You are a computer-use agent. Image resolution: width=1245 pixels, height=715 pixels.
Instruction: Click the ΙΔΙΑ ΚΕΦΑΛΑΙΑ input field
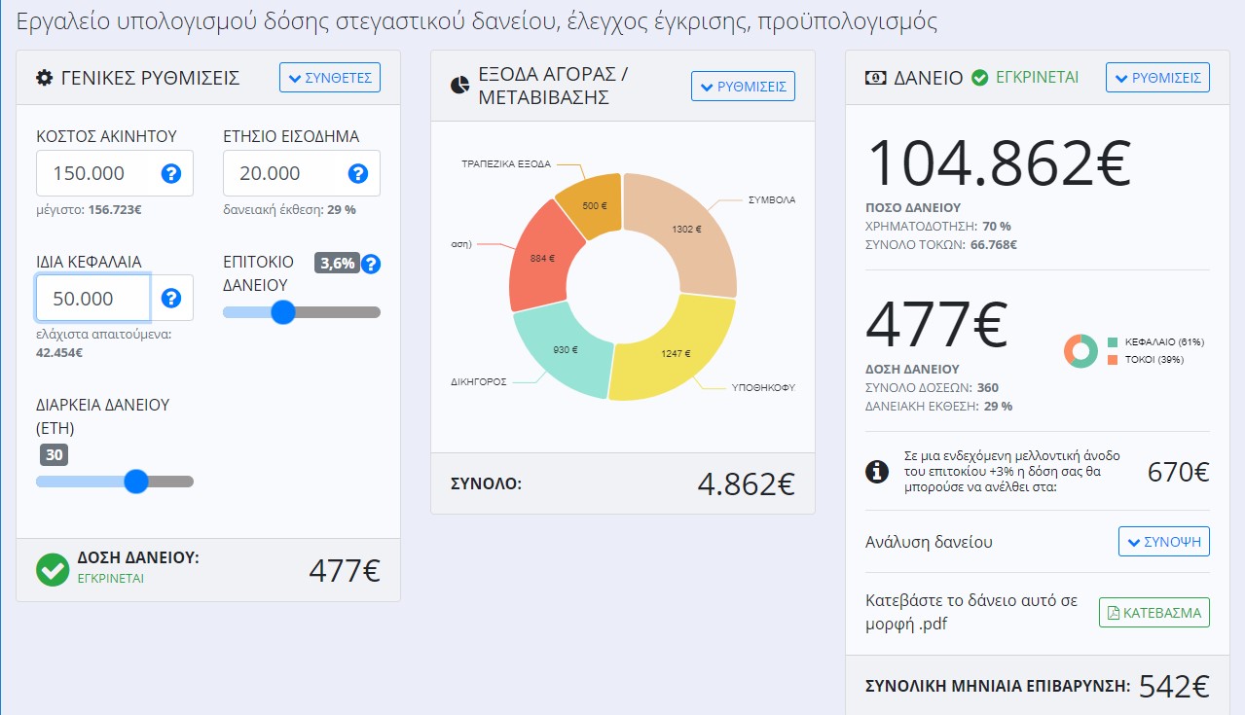click(92, 299)
